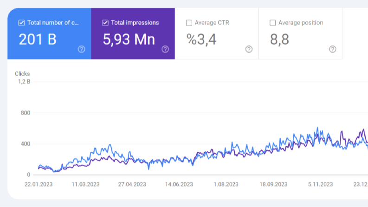Open help icon on Total impressions card
368x207 pixels.
pyautogui.click(x=165, y=49)
